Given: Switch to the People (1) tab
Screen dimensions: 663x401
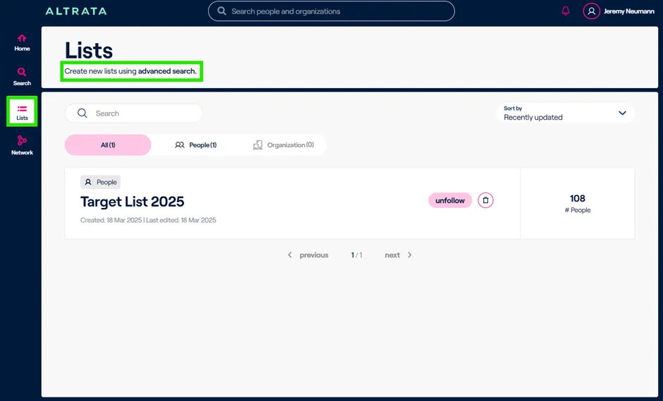Looking at the screenshot, I should pyautogui.click(x=195, y=145).
